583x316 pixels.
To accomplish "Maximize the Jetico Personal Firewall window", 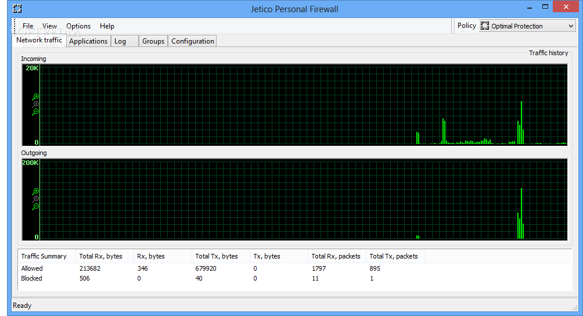I will coord(545,7).
